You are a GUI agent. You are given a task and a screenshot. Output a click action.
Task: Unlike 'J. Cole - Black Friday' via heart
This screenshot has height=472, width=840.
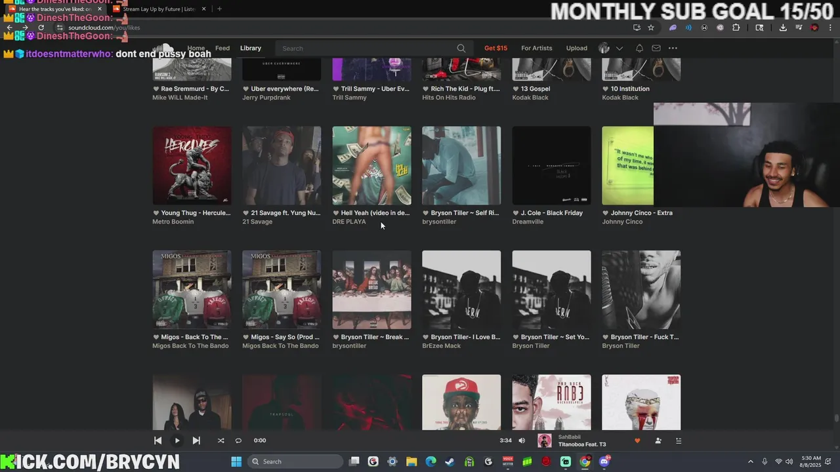[516, 213]
